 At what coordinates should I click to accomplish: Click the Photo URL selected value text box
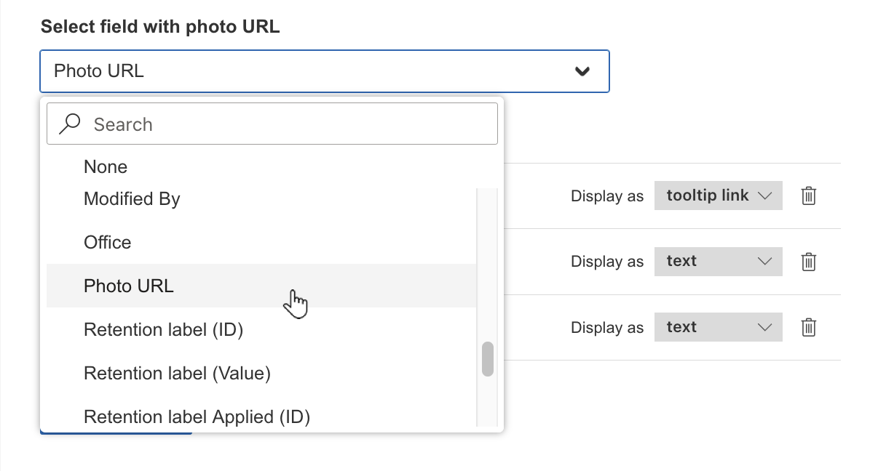291,71
